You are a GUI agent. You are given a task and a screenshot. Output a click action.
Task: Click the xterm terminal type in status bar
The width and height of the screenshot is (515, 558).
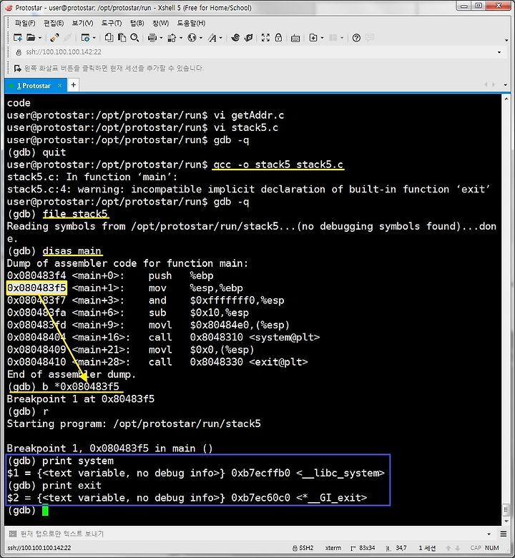(x=333, y=548)
